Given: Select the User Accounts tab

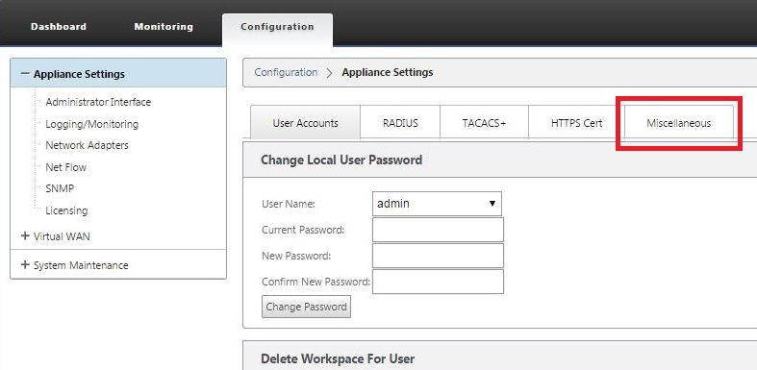Looking at the screenshot, I should click(x=305, y=123).
